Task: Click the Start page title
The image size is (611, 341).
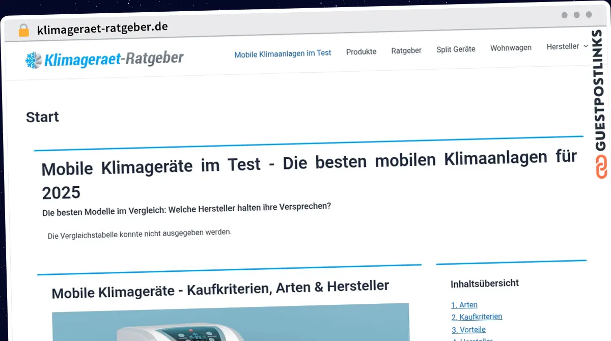Action: coord(42,117)
